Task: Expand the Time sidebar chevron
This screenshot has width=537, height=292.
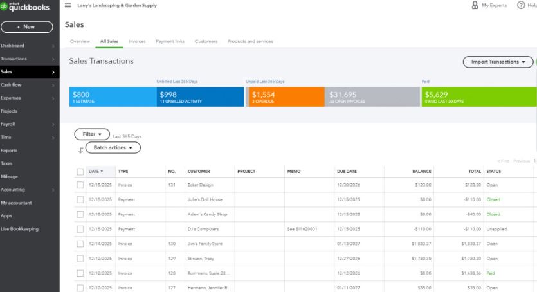Action: tap(53, 138)
